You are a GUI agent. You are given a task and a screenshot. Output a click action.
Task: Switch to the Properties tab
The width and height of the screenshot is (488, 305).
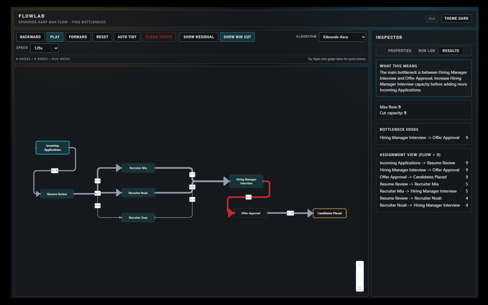pos(400,51)
